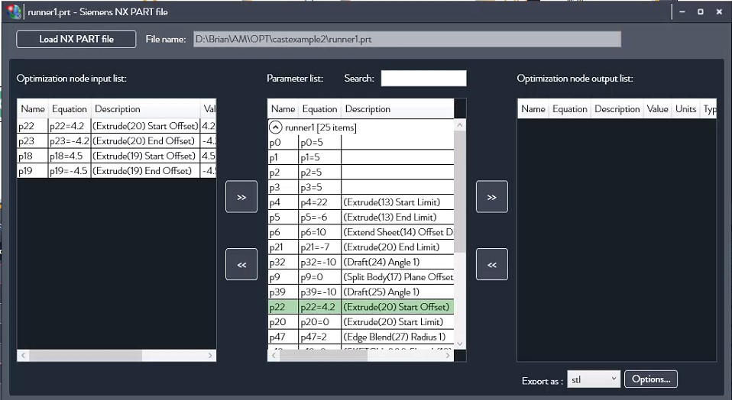Sort output list by Equation column
Screen dimensions: 732x400
click(x=569, y=108)
